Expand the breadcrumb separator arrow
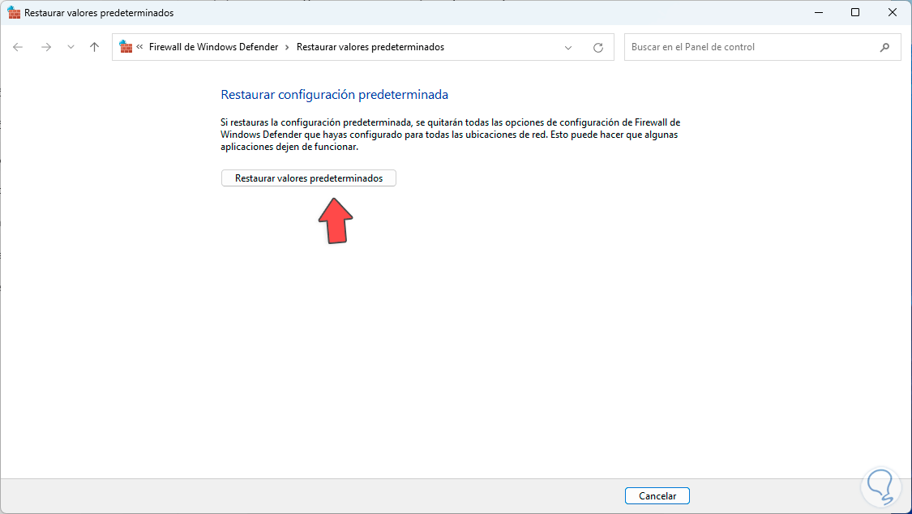 [287, 47]
